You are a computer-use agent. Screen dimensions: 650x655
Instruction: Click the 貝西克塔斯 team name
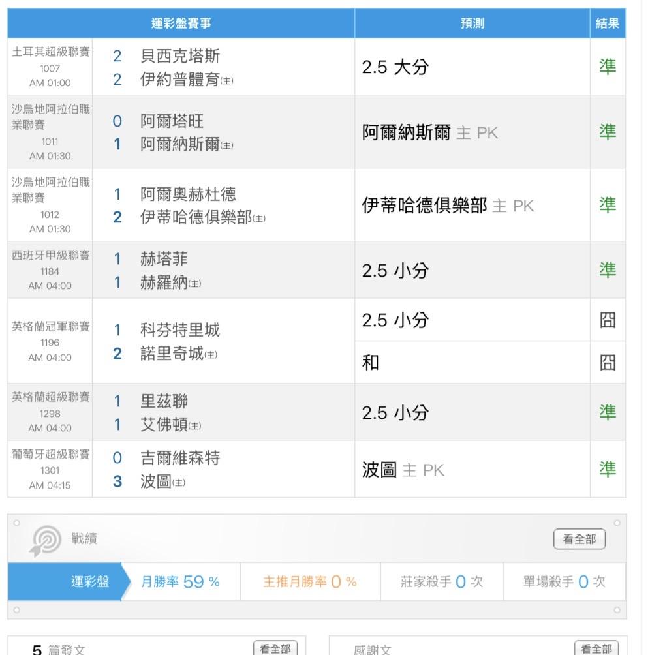coord(180,56)
